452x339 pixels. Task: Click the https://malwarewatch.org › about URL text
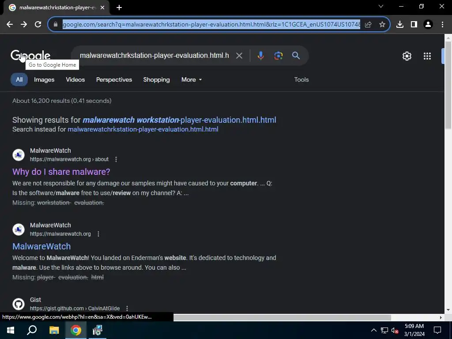69,159
